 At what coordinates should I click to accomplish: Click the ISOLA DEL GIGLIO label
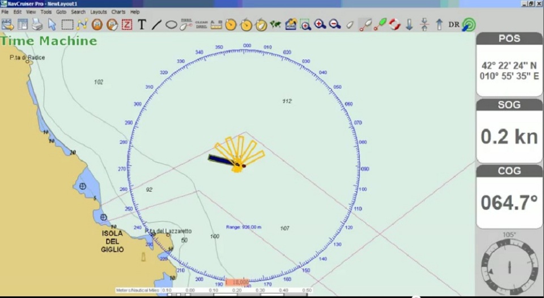112,241
